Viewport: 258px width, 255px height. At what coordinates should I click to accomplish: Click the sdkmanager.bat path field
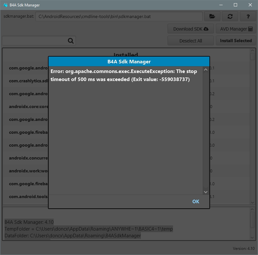coord(119,16)
